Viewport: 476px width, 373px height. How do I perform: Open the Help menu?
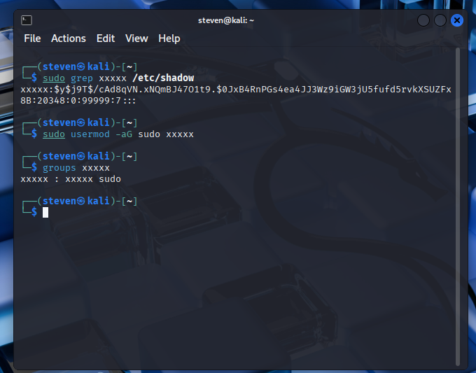pyautogui.click(x=169, y=38)
